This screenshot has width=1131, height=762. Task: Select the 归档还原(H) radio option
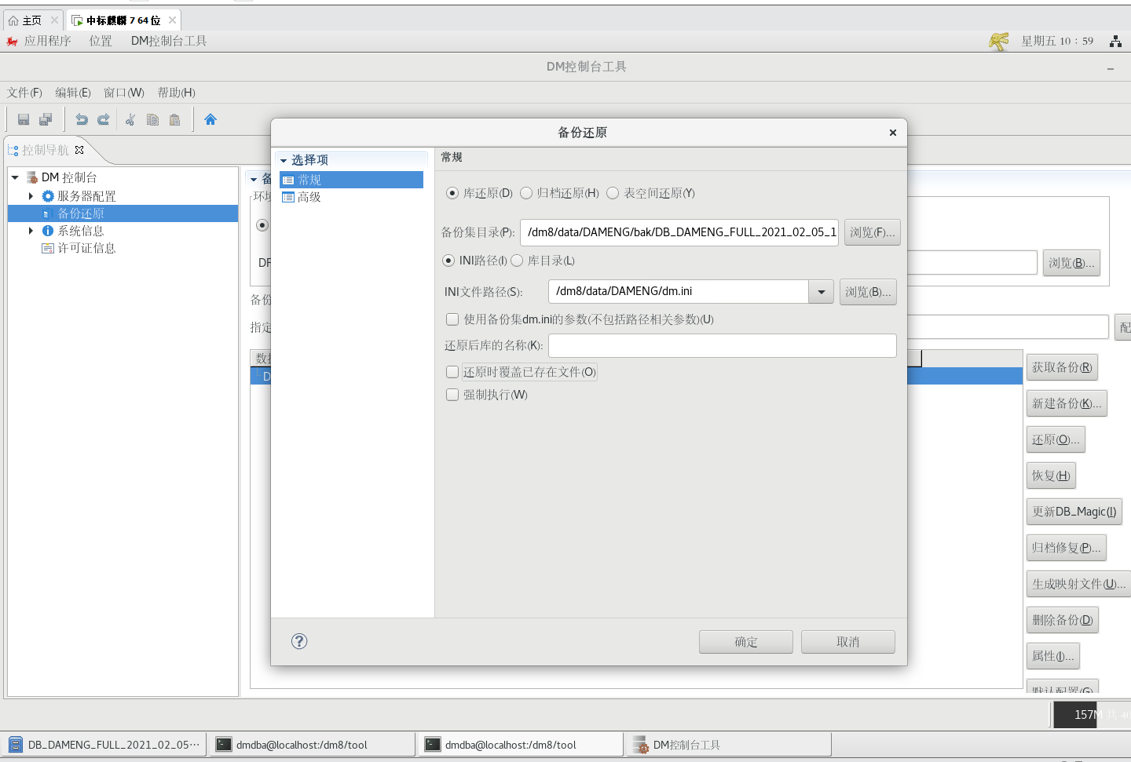(x=526, y=193)
